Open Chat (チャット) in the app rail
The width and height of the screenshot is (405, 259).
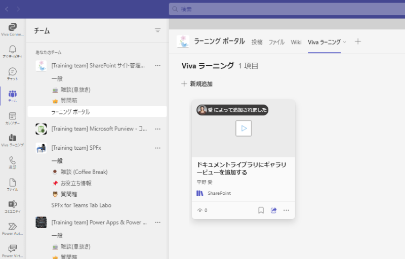pos(12,74)
